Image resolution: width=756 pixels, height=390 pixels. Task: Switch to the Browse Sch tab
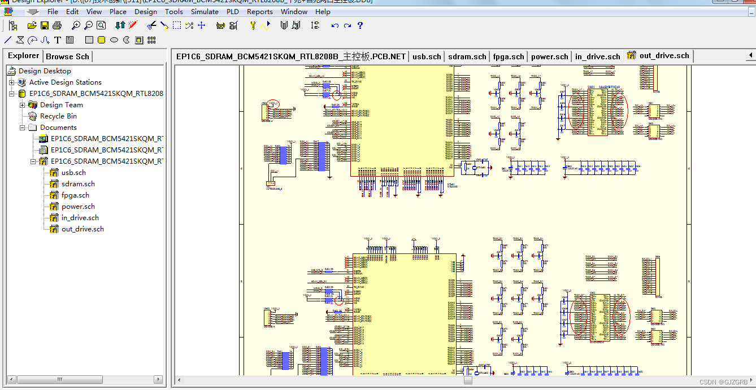coord(67,56)
